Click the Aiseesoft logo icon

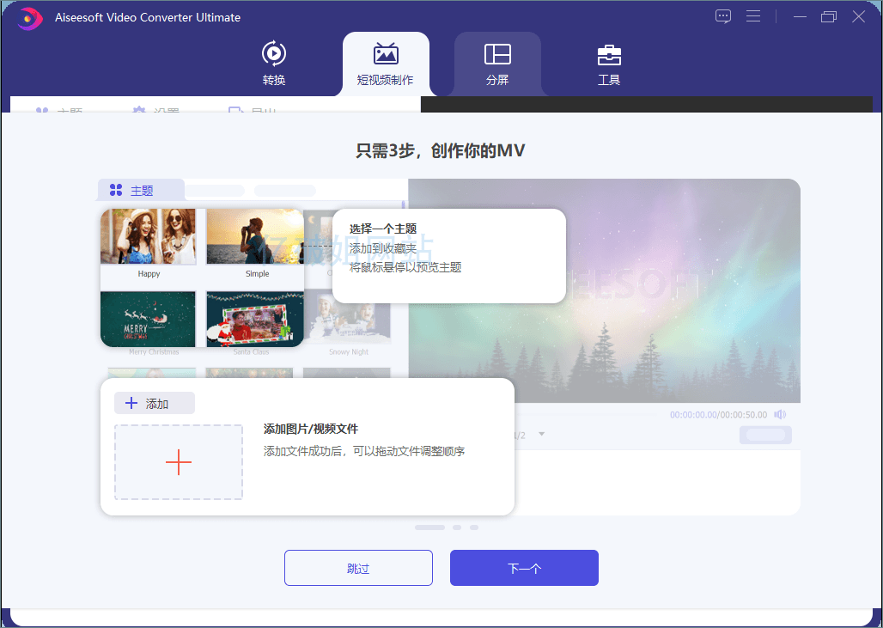(28, 17)
